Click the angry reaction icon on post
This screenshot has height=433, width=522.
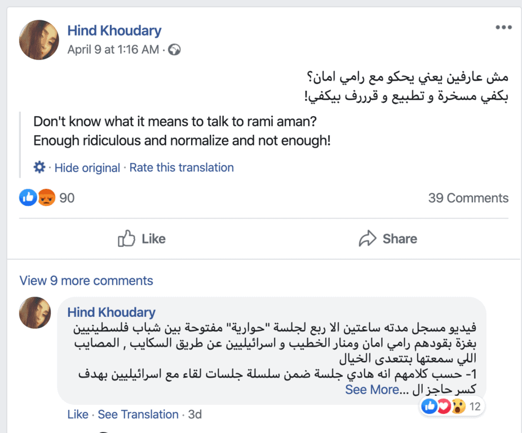point(46,198)
